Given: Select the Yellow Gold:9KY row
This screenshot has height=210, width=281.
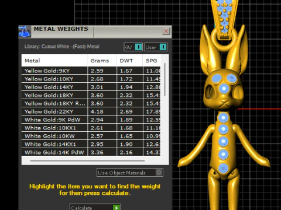Looking at the screenshot, I should click(91, 71).
